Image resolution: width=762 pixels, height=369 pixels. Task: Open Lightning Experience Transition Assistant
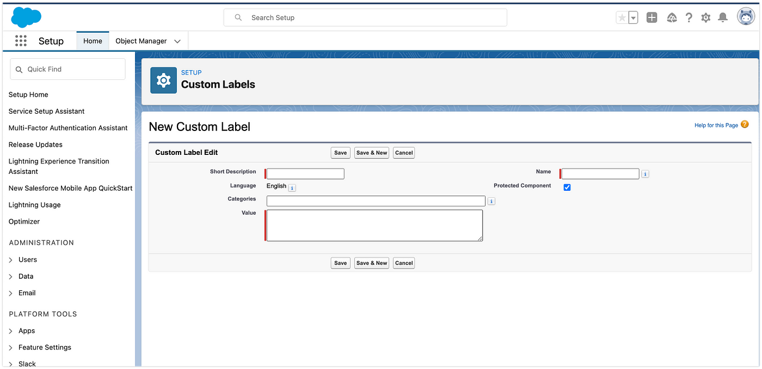point(59,166)
